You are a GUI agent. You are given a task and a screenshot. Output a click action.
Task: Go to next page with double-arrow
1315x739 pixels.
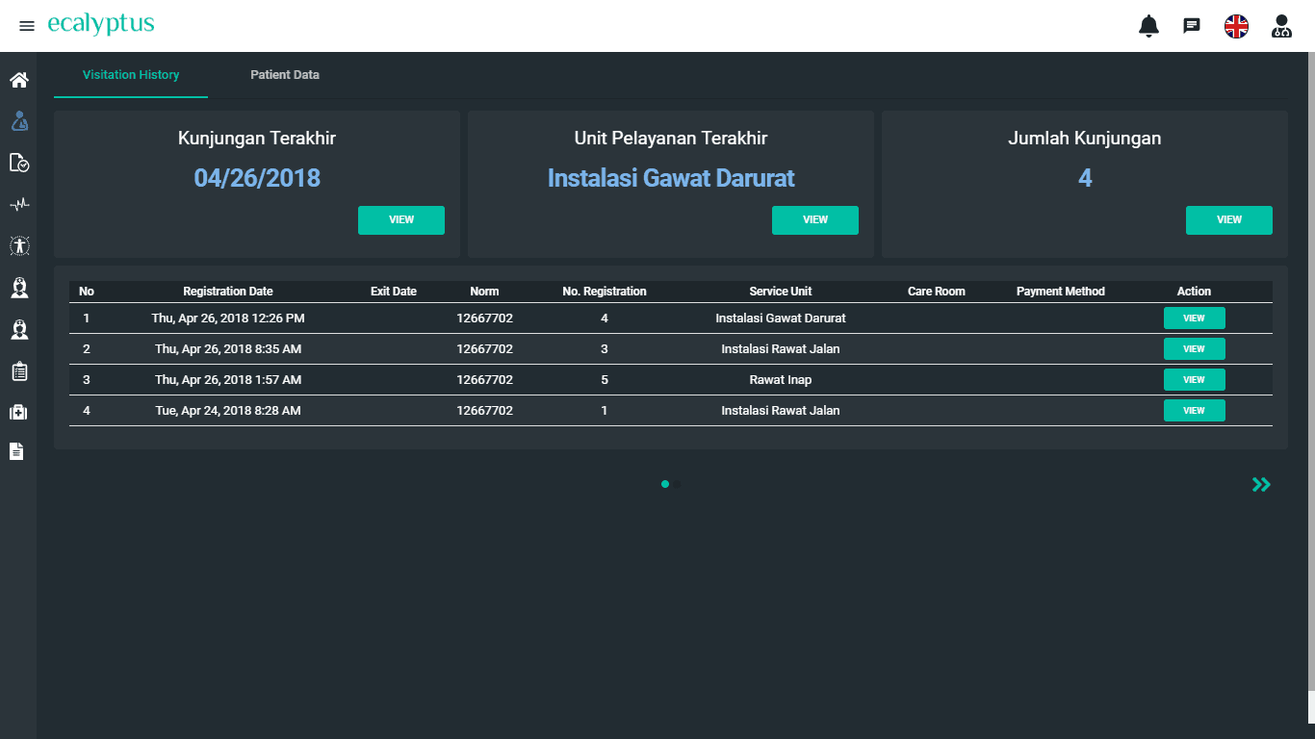pos(1261,485)
